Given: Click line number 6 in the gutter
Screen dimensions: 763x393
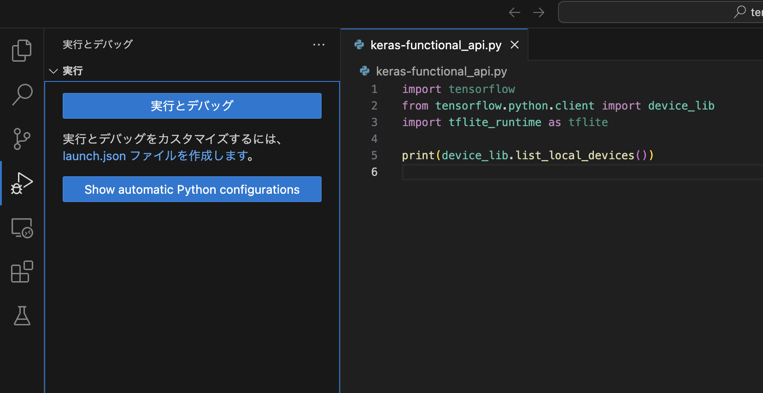Looking at the screenshot, I should click(375, 172).
